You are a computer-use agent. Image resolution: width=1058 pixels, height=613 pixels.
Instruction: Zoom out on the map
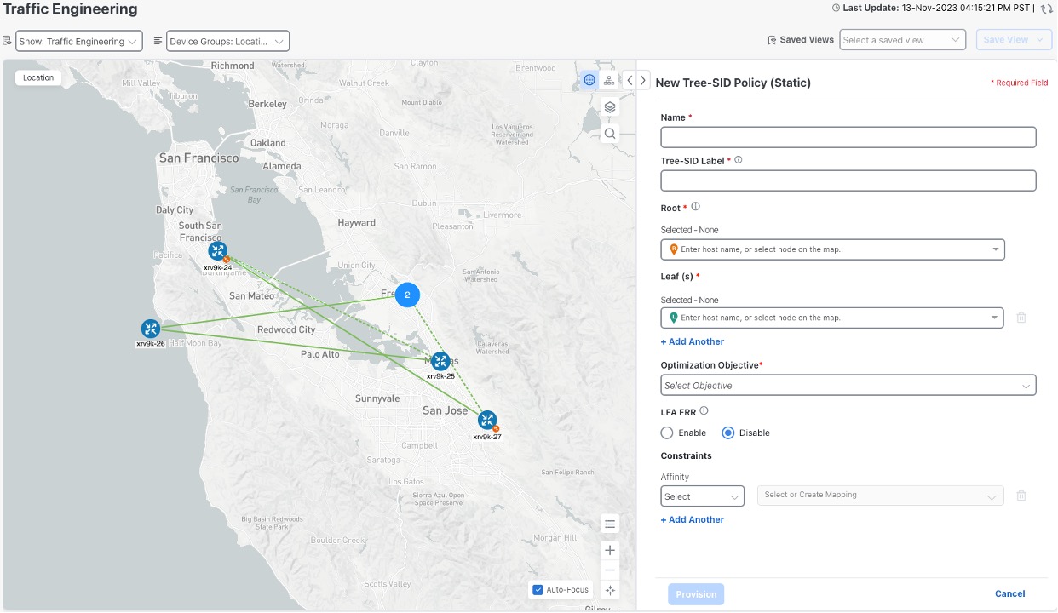(609, 570)
